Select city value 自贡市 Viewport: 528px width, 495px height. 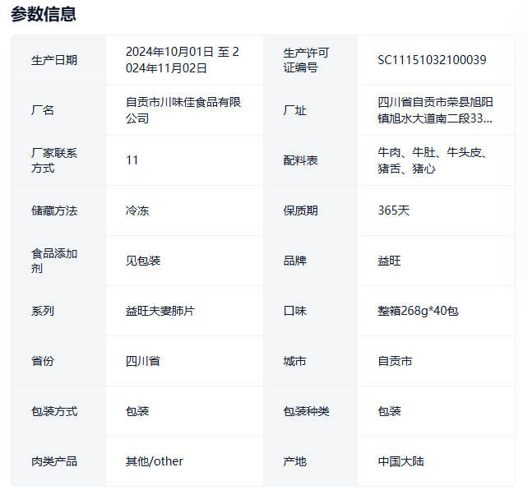(x=395, y=361)
